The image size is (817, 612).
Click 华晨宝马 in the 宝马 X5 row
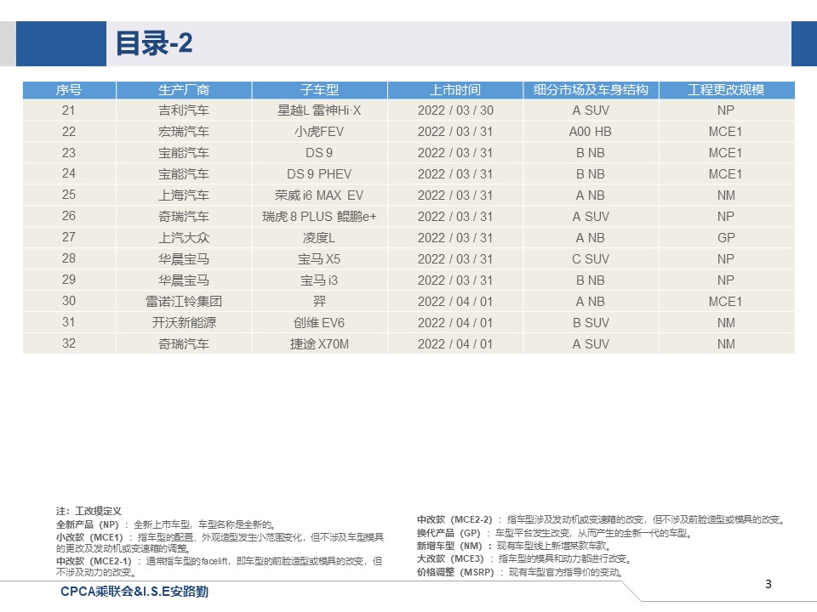(x=184, y=259)
